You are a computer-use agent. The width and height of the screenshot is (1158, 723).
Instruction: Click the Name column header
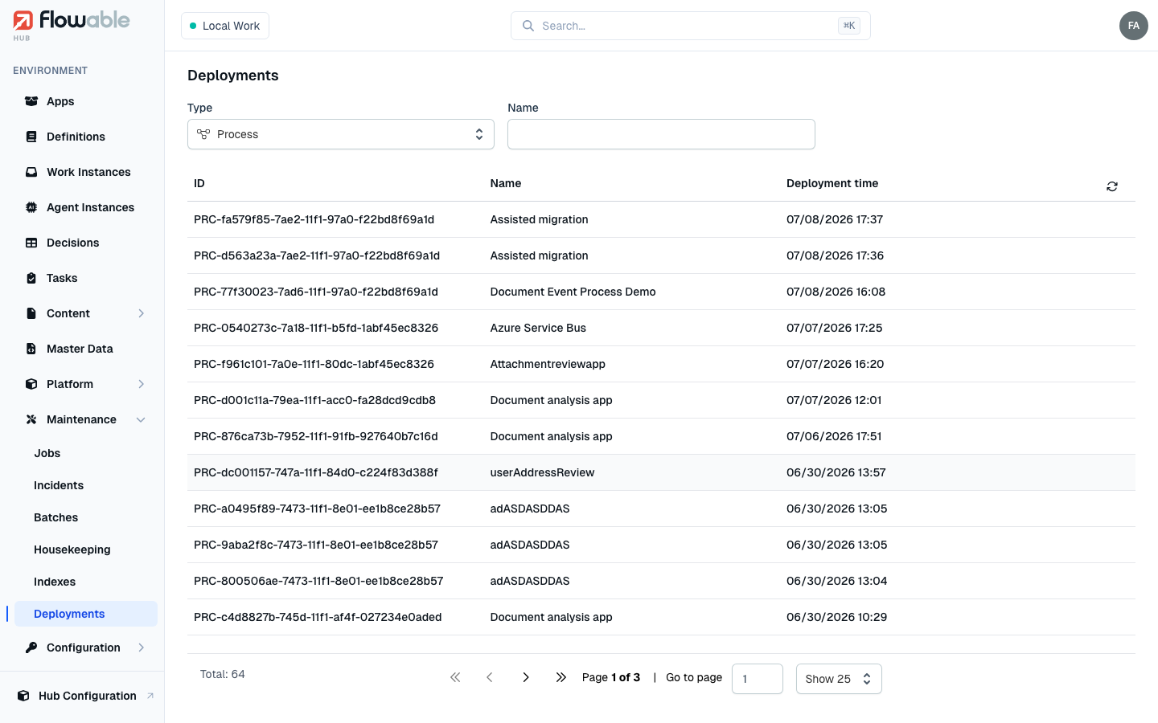(506, 183)
